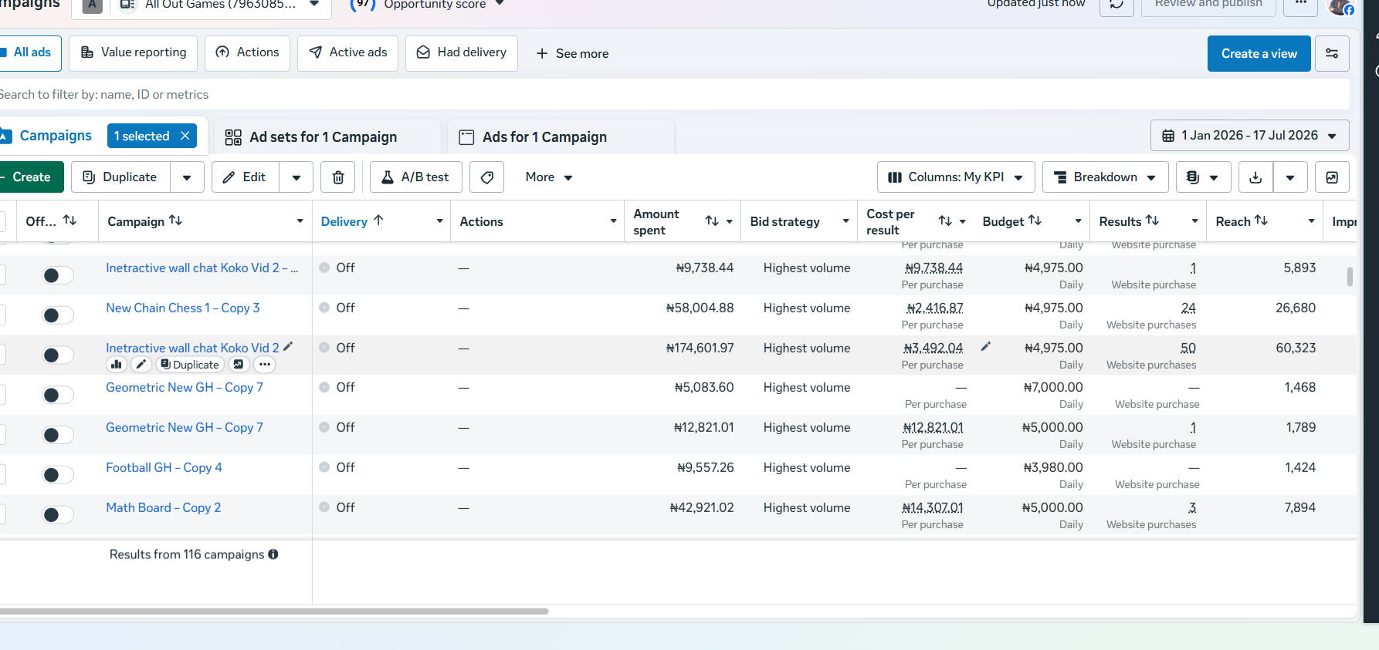Viewport: 1379px width, 650px height.
Task: Sort by Cost per result arrows
Action: (945, 221)
